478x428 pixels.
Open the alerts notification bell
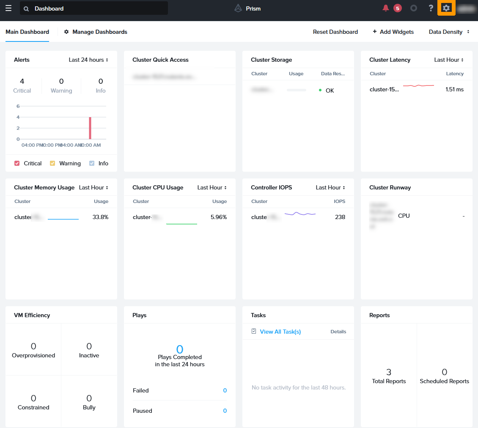click(385, 8)
